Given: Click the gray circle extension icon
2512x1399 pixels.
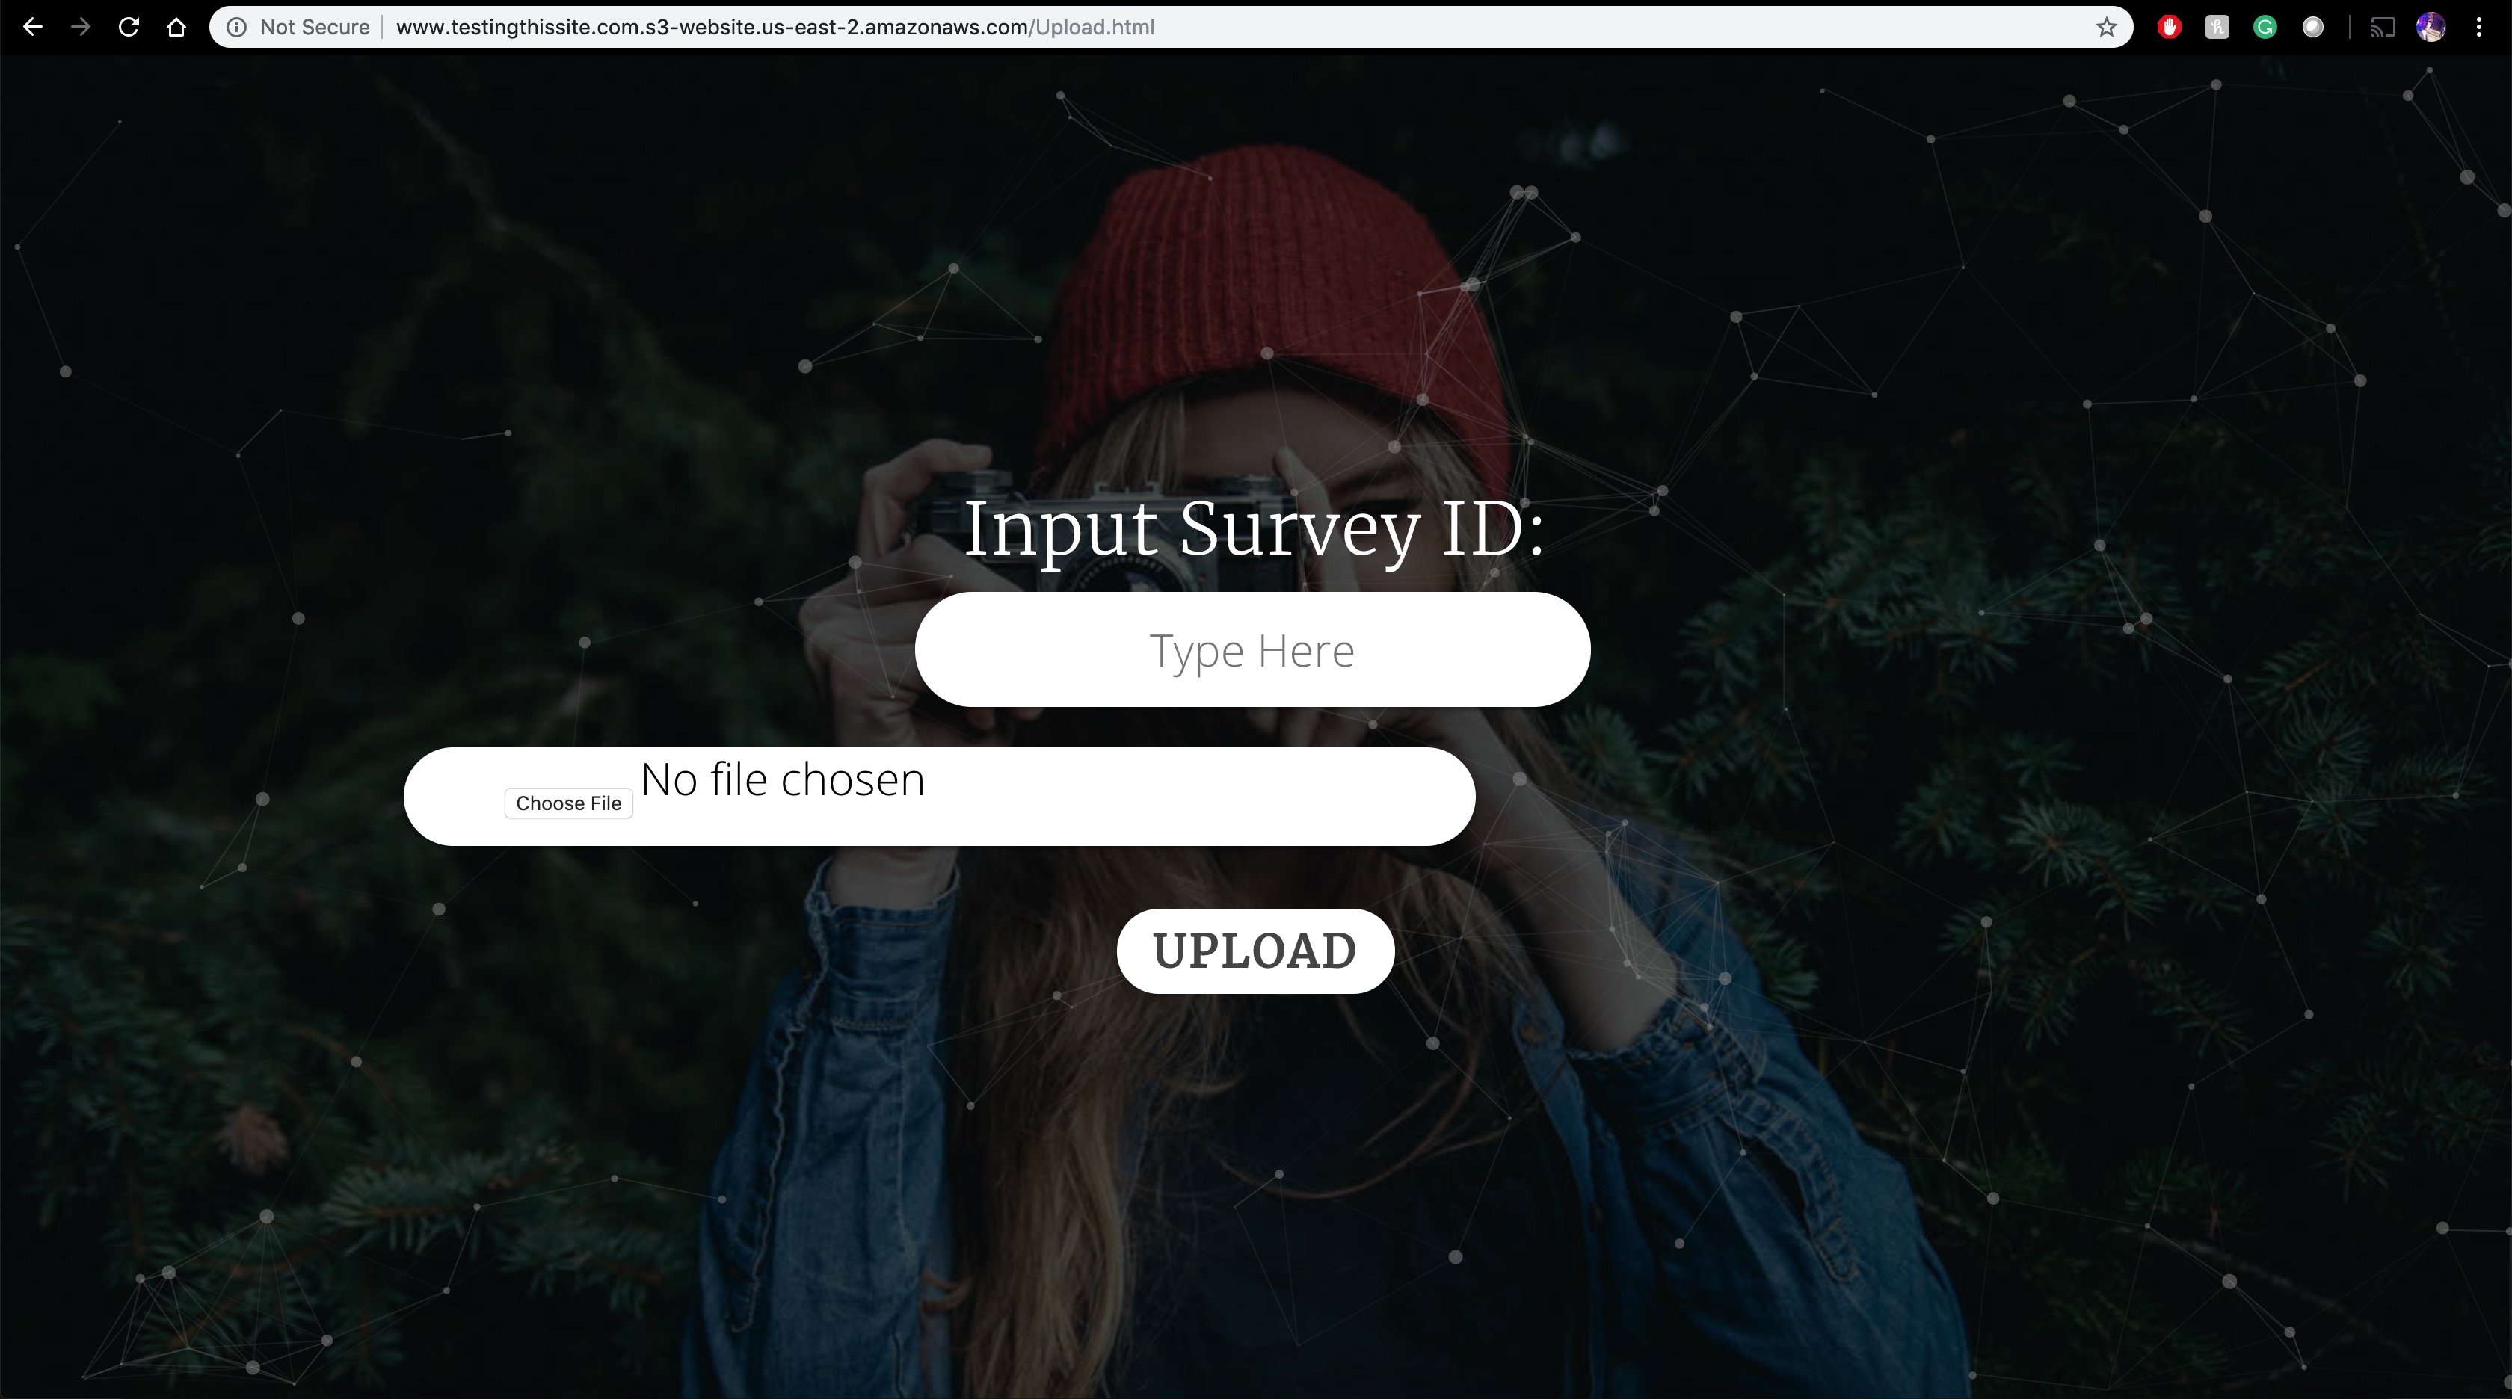Looking at the screenshot, I should tap(2313, 28).
